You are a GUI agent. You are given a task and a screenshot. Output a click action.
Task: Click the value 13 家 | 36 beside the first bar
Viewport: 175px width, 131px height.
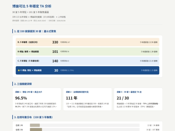click(153, 125)
